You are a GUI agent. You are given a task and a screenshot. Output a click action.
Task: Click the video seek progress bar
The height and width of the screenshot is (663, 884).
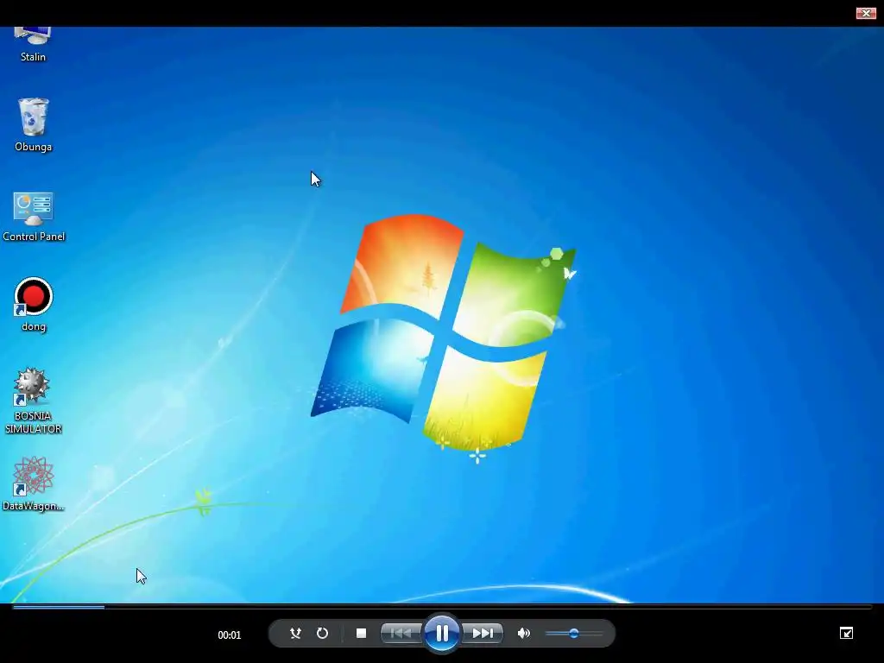(x=442, y=607)
